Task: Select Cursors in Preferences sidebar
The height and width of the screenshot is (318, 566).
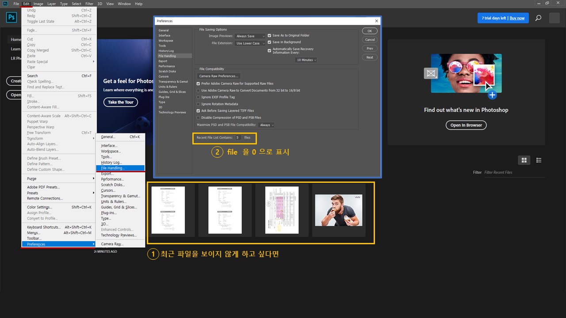Action: tap(164, 76)
